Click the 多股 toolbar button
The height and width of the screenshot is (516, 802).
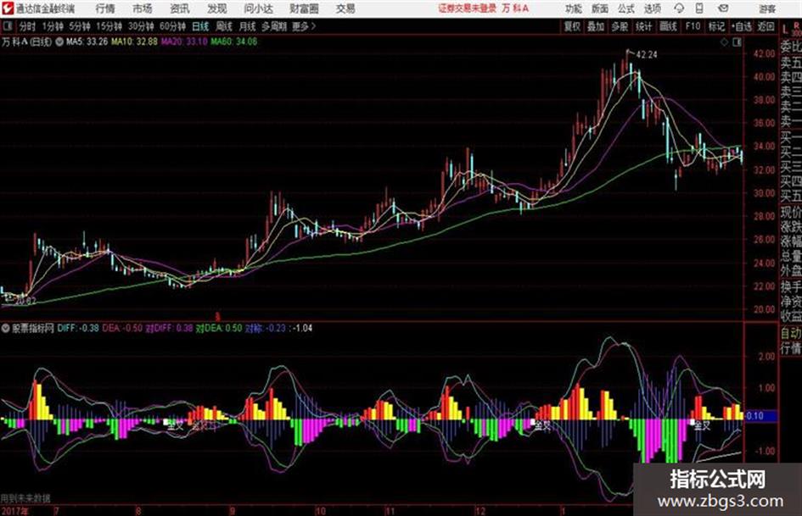tap(620, 26)
